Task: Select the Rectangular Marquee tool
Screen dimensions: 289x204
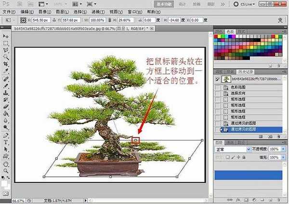Action: (x=6, y=43)
